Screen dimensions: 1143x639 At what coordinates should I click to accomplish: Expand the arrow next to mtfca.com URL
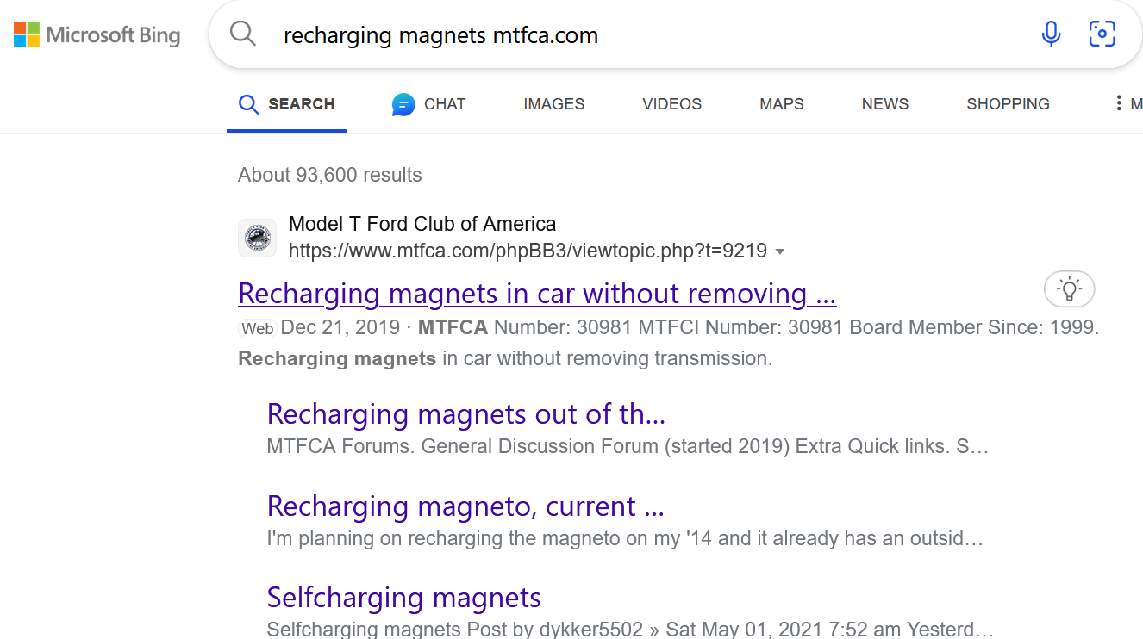780,251
